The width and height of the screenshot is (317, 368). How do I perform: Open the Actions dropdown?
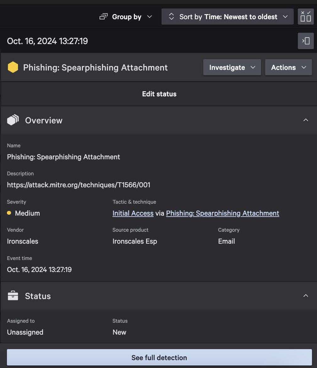pyautogui.click(x=288, y=67)
